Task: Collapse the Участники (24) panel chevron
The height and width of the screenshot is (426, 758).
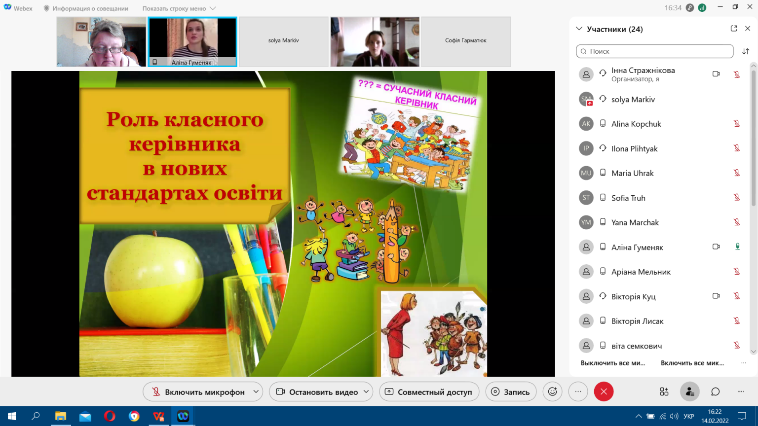Action: pyautogui.click(x=579, y=29)
